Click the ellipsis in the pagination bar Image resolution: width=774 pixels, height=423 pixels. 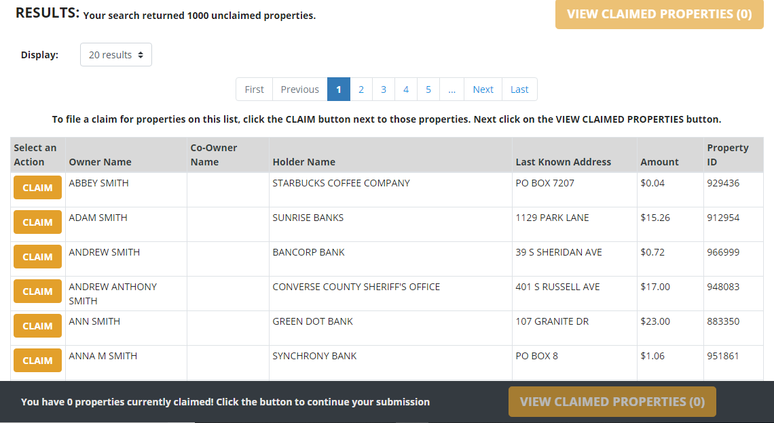pyautogui.click(x=451, y=89)
